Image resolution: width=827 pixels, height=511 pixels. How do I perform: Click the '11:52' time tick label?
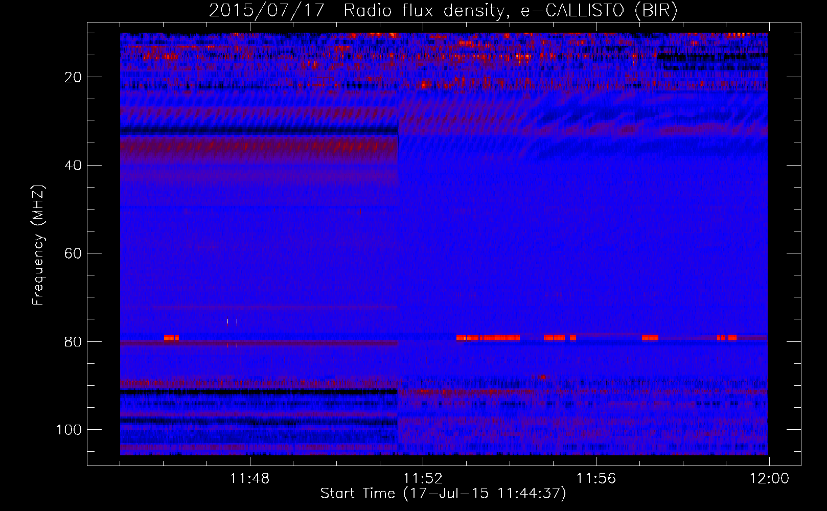click(x=423, y=479)
